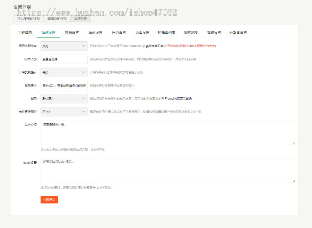Click the 立即提交 submit button
This screenshot has width=312, height=228.
[x=49, y=200]
